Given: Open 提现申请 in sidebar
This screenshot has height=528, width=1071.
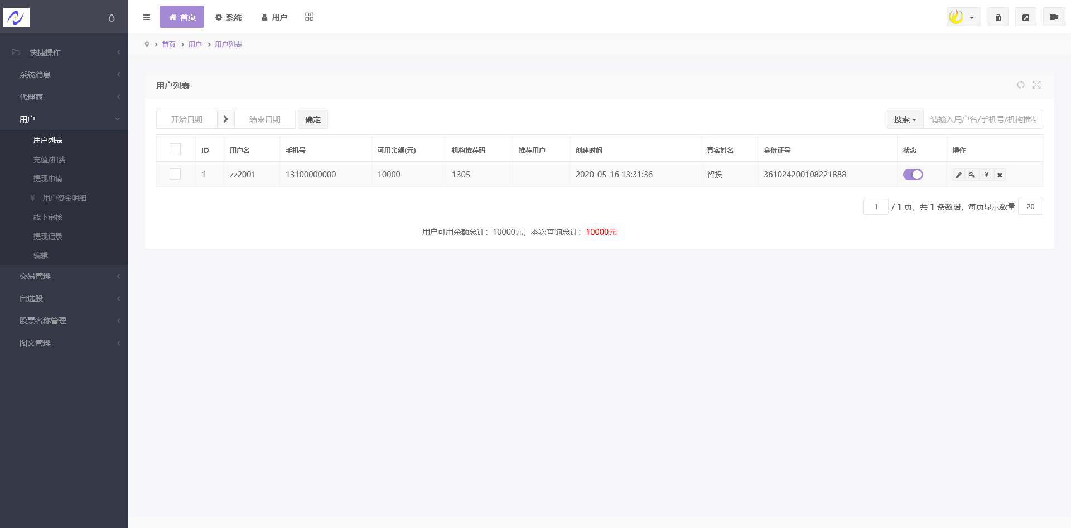Looking at the screenshot, I should pyautogui.click(x=48, y=178).
